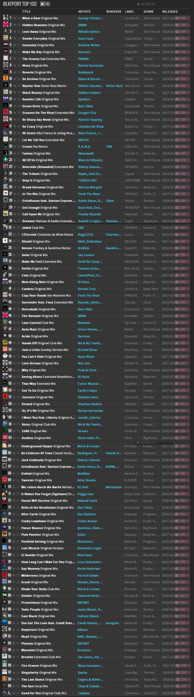Play track Azukita Original Mix
This screenshot has height=697, width=194.
click(x=14, y=438)
